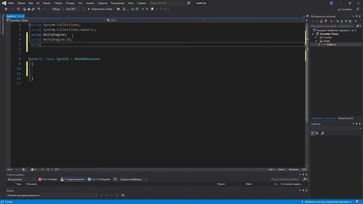Viewport: 363px width, 204px height.
Task: Open the Any CPU platform dropdown
Action: [x=75, y=9]
